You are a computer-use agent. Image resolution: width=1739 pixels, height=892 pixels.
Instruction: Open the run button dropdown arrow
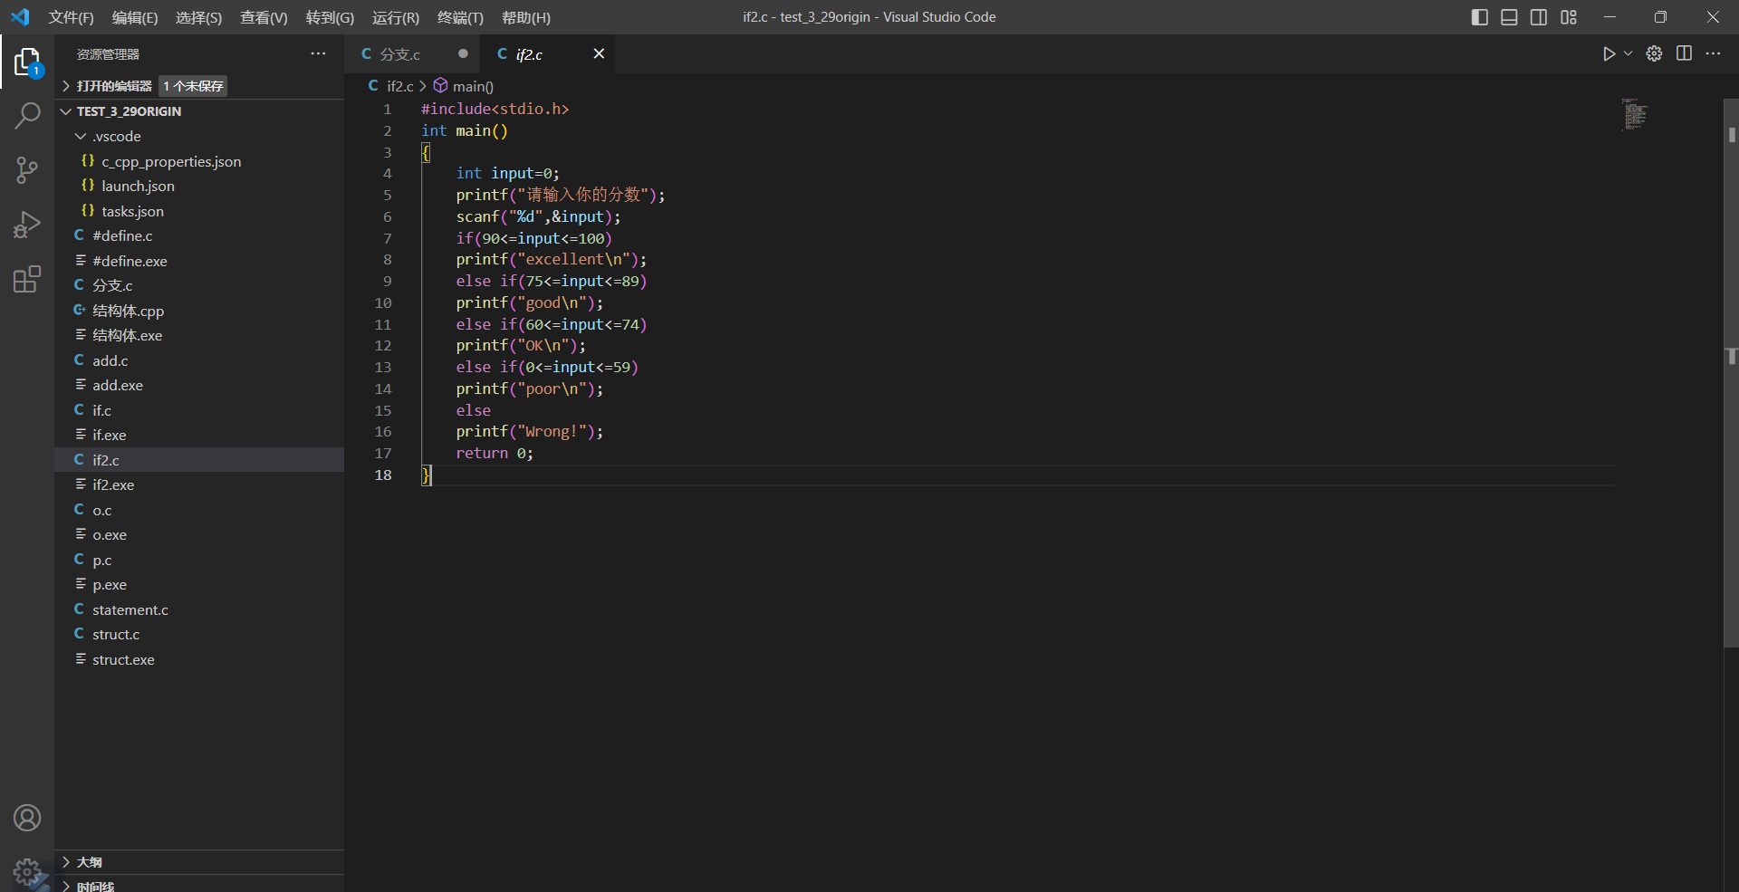(x=1628, y=54)
